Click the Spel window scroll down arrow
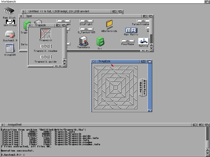This screenshot has width=210, height=157. (151, 48)
